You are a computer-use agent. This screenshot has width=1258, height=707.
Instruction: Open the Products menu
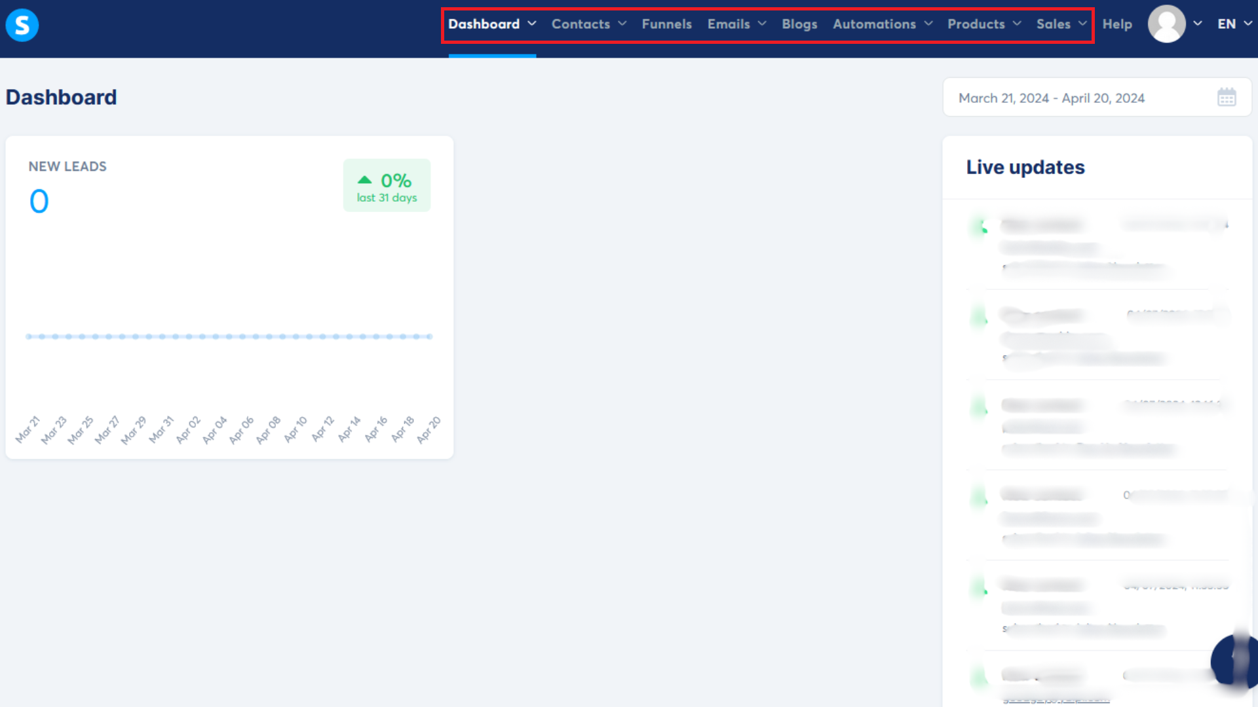(x=983, y=24)
